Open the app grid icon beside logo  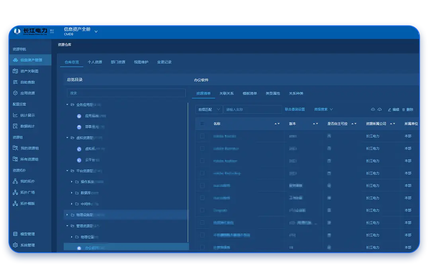pyautogui.click(x=52, y=31)
